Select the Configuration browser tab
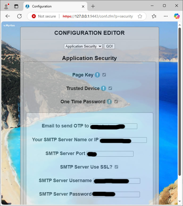Viewport: 183px width, 206px height. (x=55, y=6)
